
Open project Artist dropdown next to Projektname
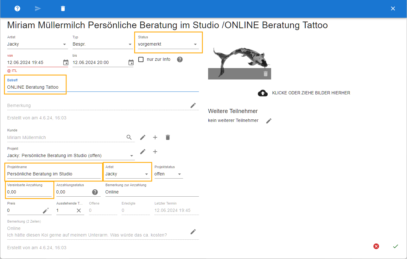pyautogui.click(x=127, y=174)
